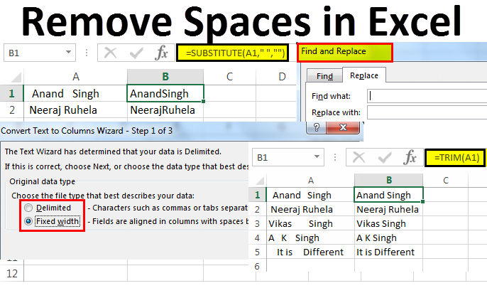Open Insert Function fx in top formula bar
Image resolution: width=487 pixels, height=293 pixels.
click(162, 53)
